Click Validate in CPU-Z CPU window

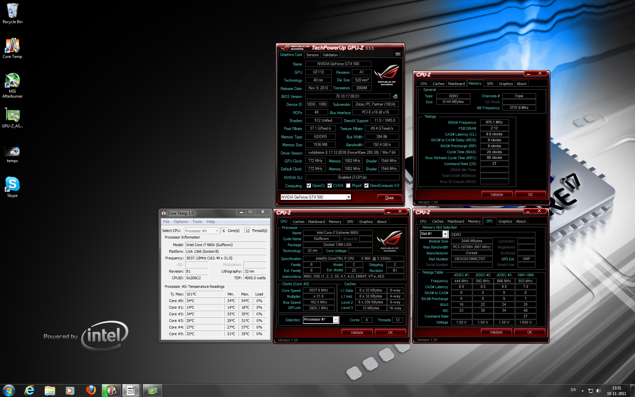[x=357, y=332]
